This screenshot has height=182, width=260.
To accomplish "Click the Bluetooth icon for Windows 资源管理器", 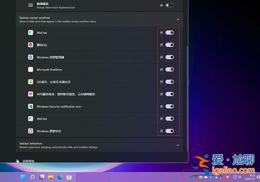I will tap(30, 57).
